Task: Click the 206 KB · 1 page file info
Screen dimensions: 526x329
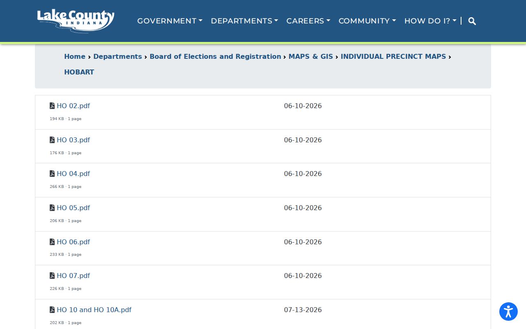Action: pyautogui.click(x=66, y=221)
